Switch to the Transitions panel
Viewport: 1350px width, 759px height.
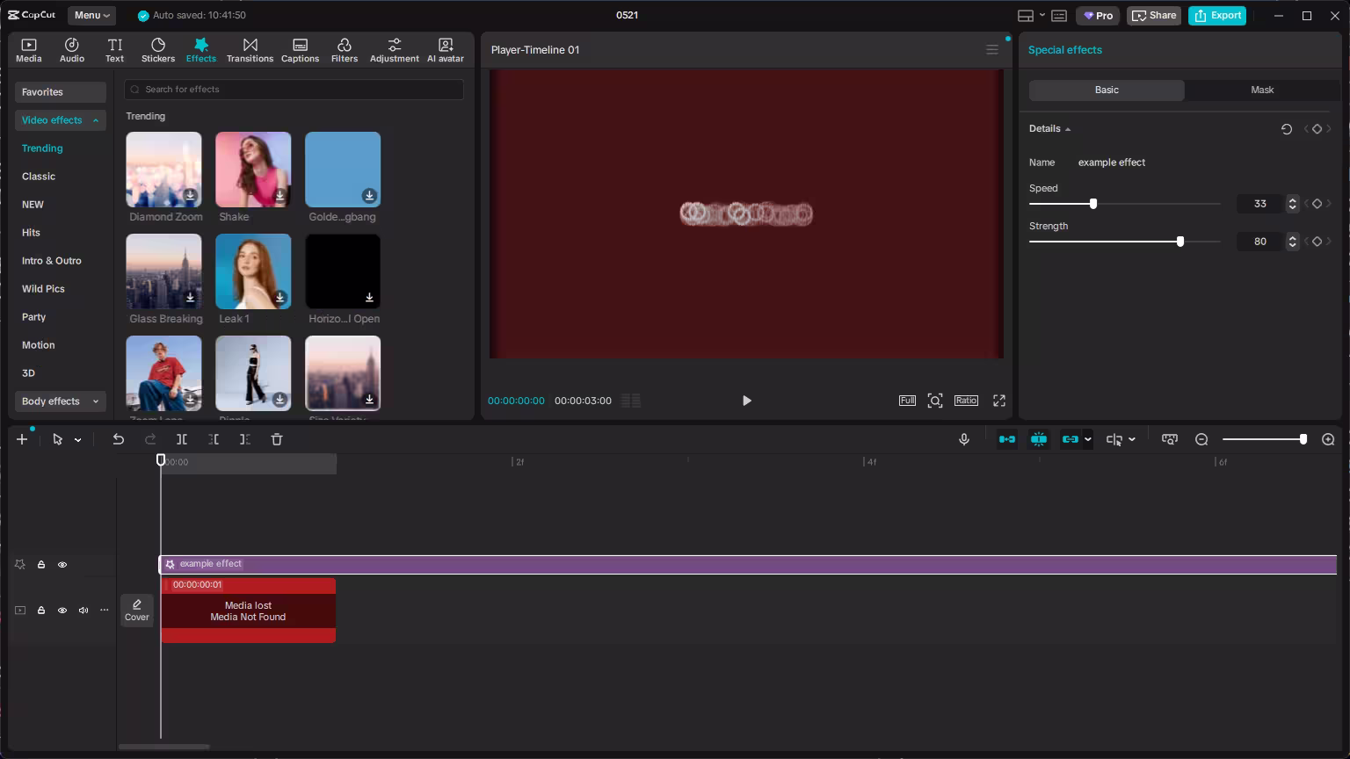click(250, 50)
